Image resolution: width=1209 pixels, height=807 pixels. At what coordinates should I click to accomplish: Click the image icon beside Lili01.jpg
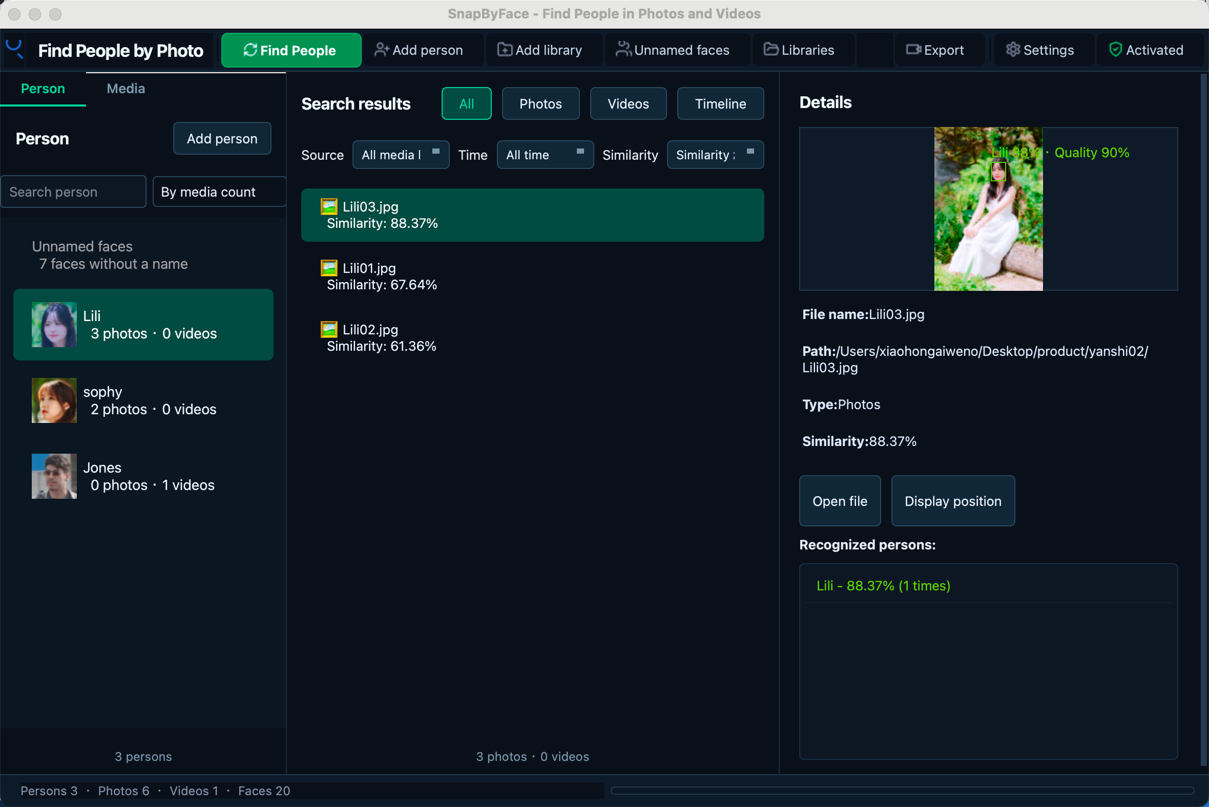click(329, 268)
